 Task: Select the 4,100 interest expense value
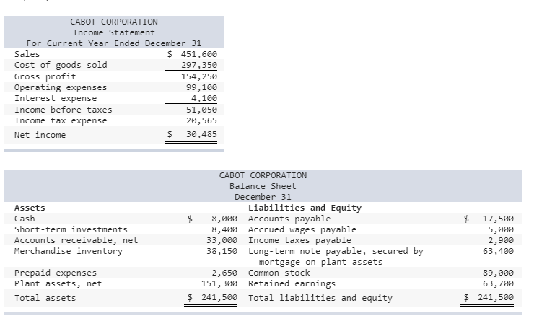[204, 98]
